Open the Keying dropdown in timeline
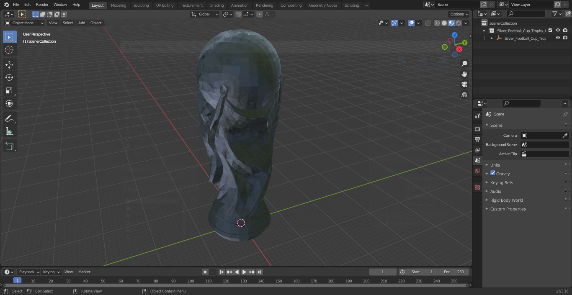The height and width of the screenshot is (295, 572). pyautogui.click(x=51, y=272)
